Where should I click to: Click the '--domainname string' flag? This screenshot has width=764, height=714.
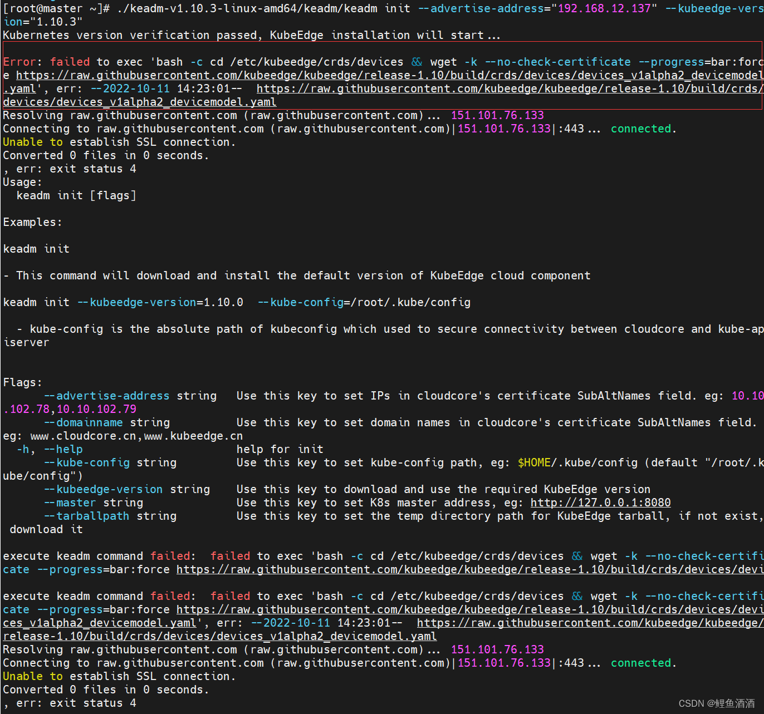point(107,422)
